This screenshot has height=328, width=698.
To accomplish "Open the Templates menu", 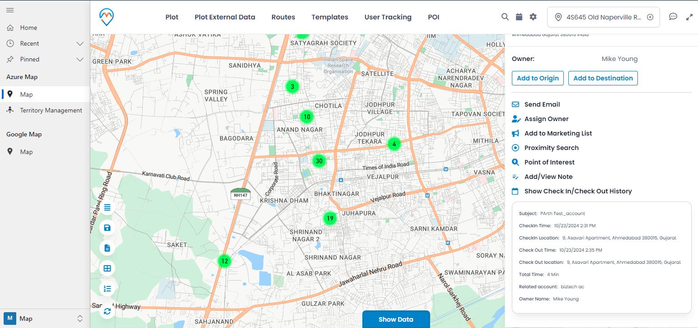I will pos(330,17).
